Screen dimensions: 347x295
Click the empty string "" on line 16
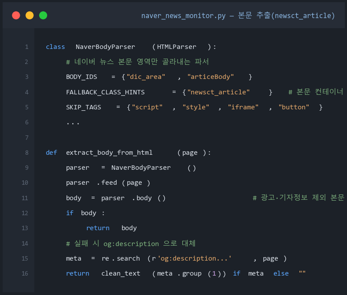[x=302, y=272]
